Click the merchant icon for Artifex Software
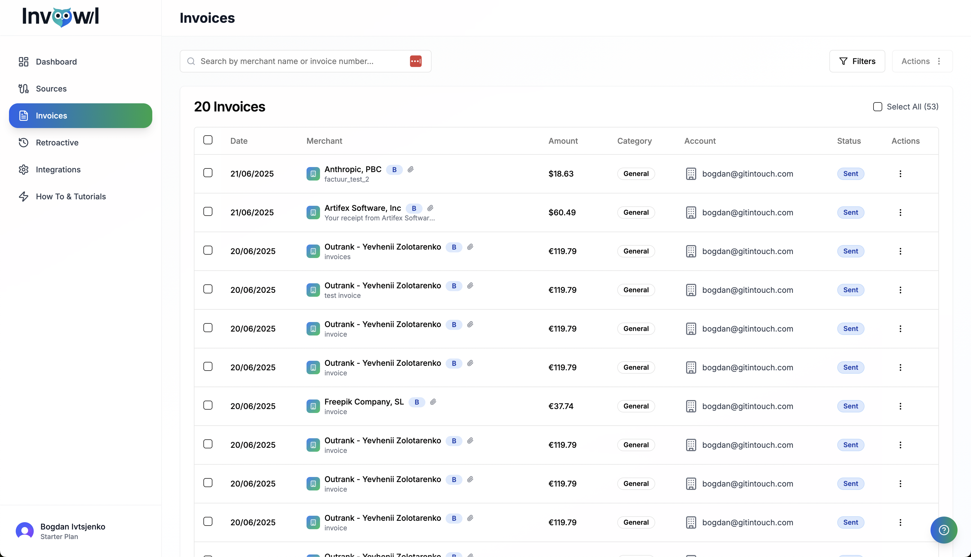Viewport: 971px width, 557px height. tap(313, 212)
